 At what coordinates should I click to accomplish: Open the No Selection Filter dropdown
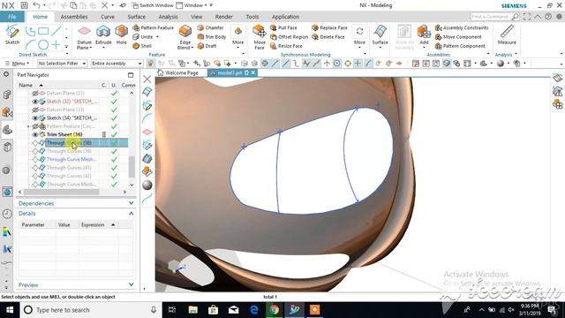[x=62, y=64]
